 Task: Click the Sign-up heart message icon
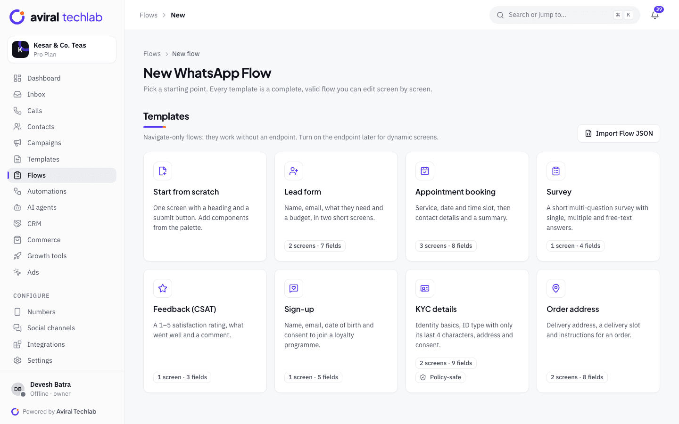[x=294, y=288]
